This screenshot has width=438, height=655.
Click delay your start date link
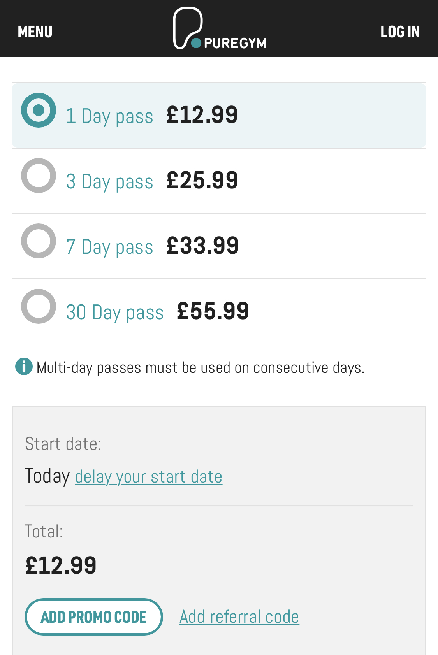coord(149,477)
